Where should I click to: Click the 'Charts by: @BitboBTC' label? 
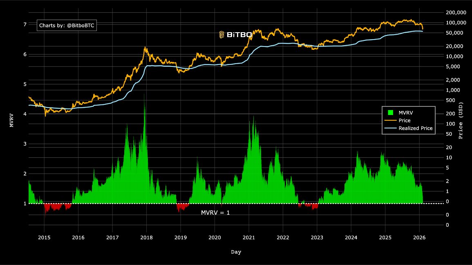pyautogui.click(x=67, y=26)
